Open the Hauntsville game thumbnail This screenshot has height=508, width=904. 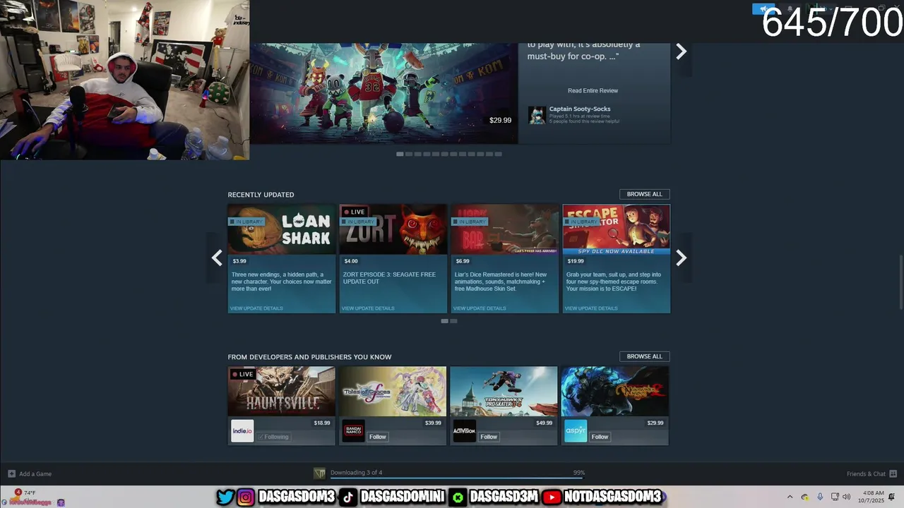(x=281, y=391)
